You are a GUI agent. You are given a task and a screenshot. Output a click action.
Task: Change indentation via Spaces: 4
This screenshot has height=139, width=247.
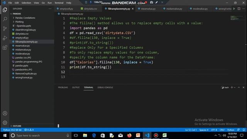point(204,130)
